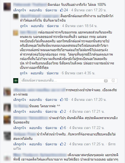This screenshot has height=163, width=125.
Task: Click ตอบกลับ under the ปาดเข้าไปๆ comment
Action: (36, 128)
